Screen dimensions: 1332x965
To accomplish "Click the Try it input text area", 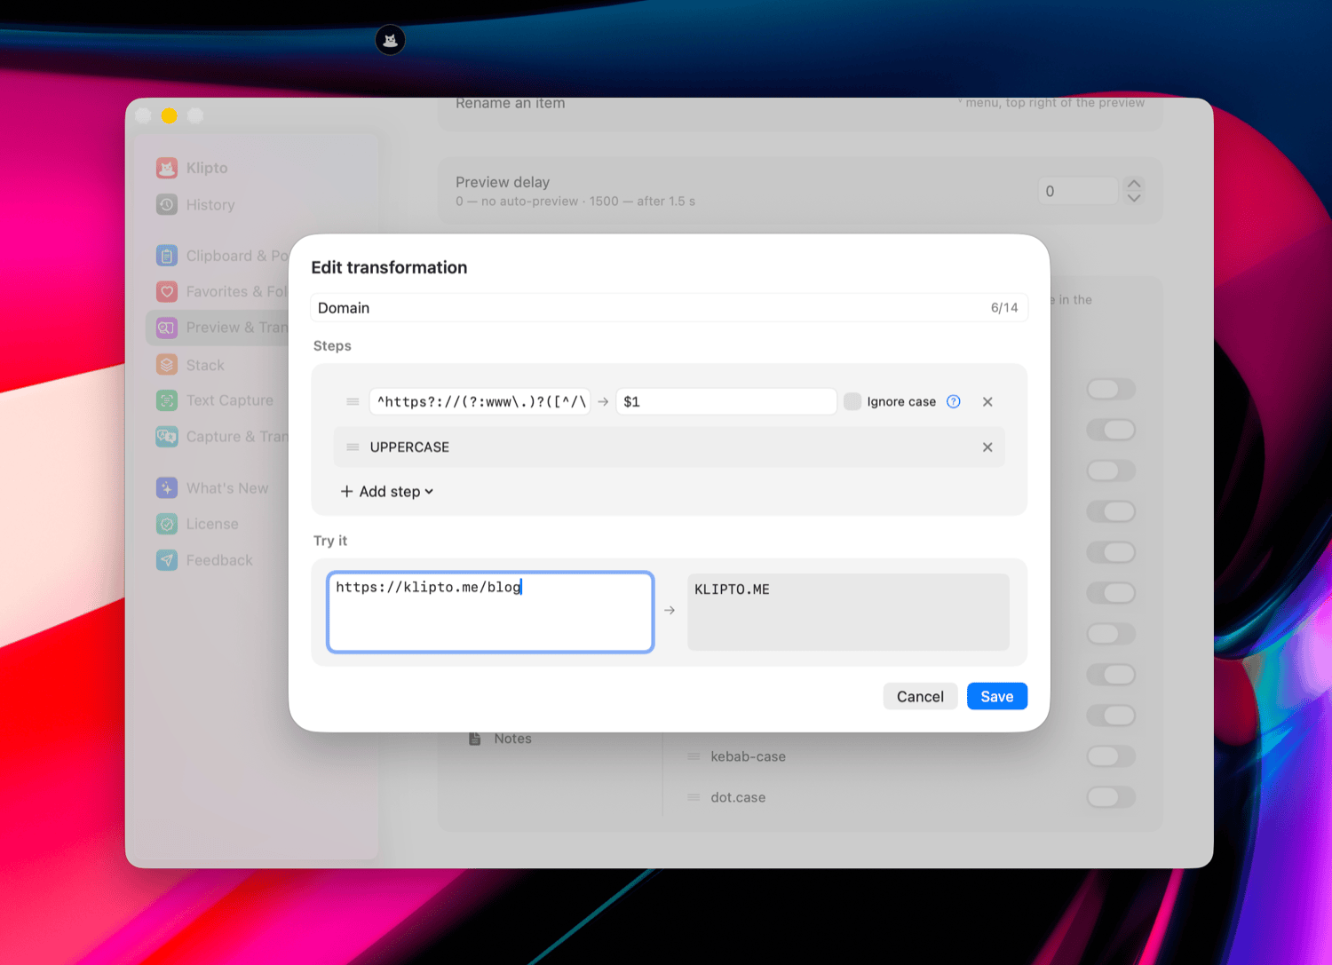I will (490, 612).
